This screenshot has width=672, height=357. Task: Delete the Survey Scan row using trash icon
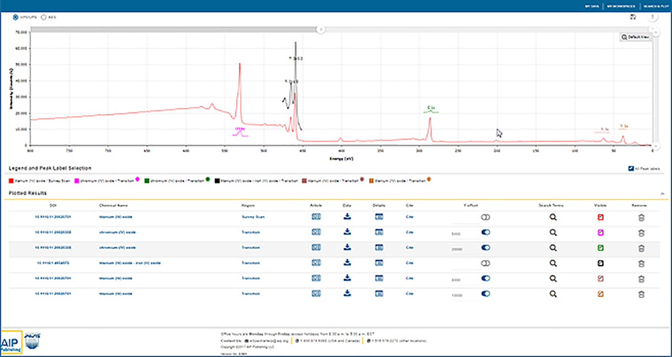pos(641,217)
